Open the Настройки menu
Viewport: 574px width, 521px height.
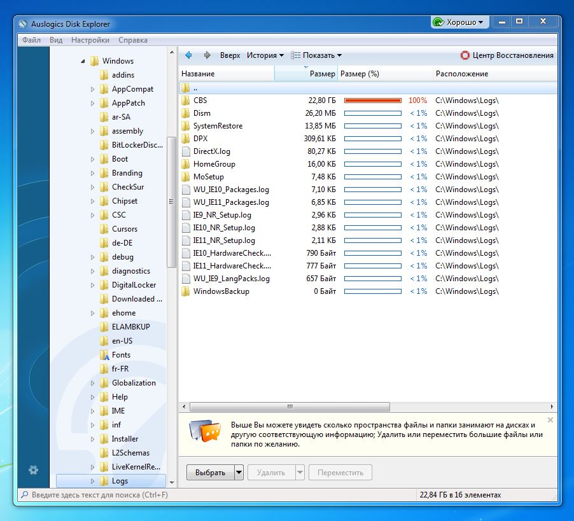[x=90, y=40]
